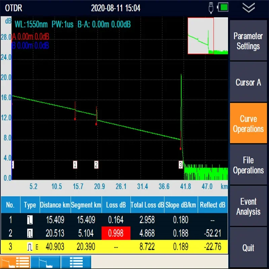Image resolution: width=269 pixels, height=269 pixels.
Task: Run Event Analysis
Action: tap(248, 206)
